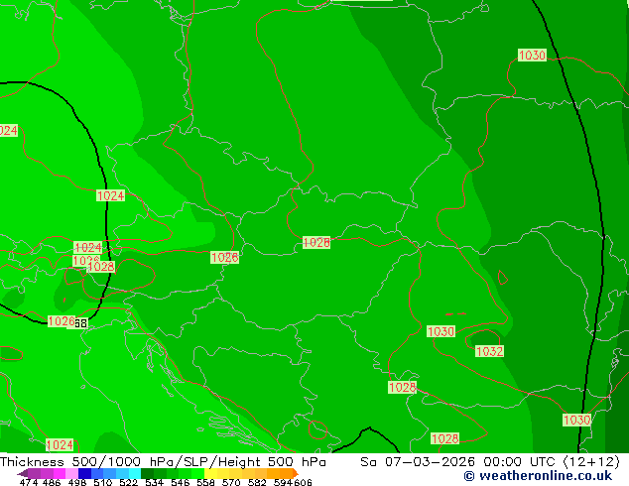Viewport: 629px width, 486px height.
Task: Click the legend value 570
Action: pos(231,482)
